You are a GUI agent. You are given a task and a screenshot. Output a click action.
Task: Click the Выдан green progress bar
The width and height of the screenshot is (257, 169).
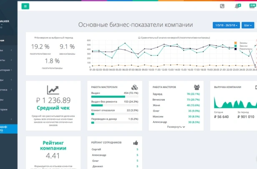click(108, 97)
